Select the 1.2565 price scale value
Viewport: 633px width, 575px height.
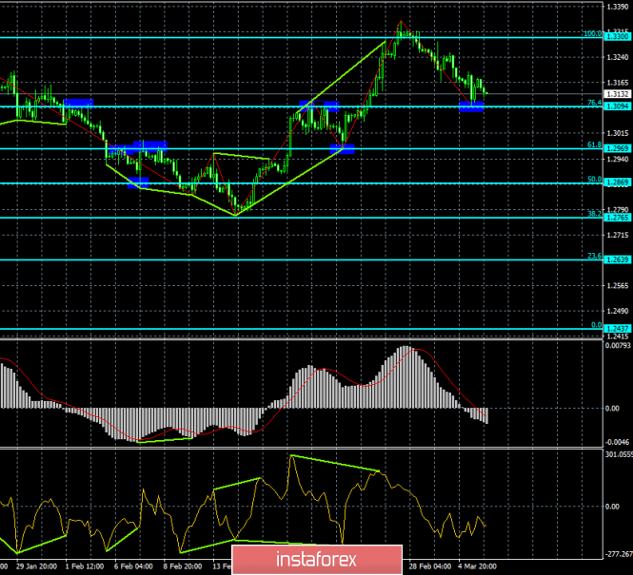pos(618,286)
